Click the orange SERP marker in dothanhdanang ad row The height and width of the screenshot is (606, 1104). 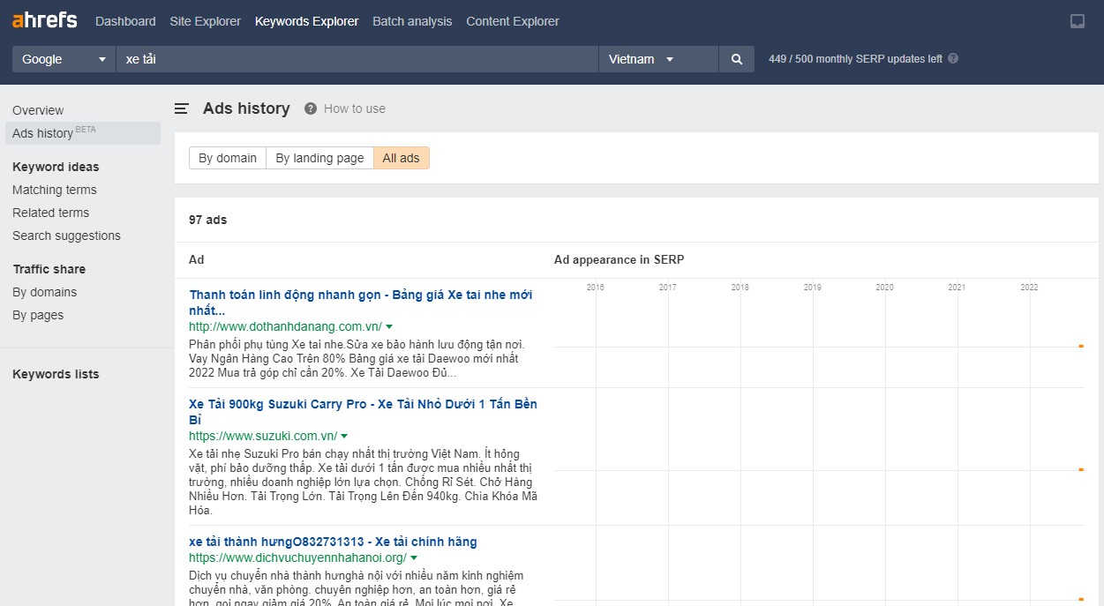(1081, 346)
